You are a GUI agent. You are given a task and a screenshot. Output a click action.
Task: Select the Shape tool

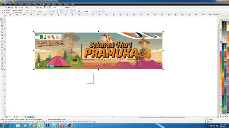[2, 22]
